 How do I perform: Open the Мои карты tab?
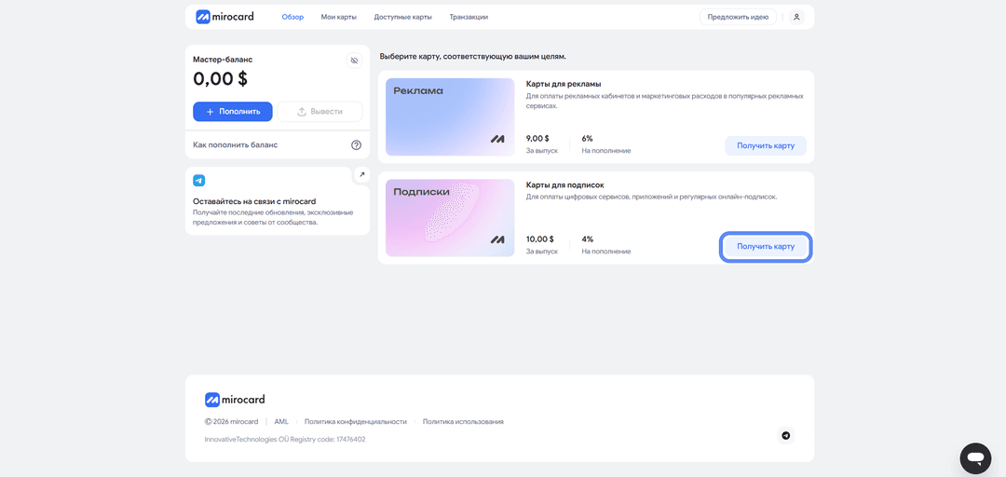coord(339,17)
